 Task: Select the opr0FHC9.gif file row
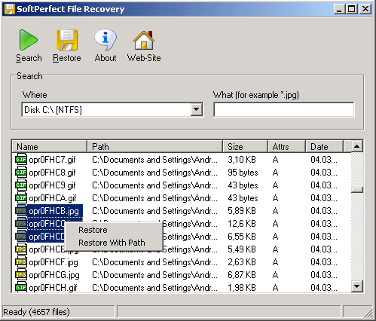[182, 185]
